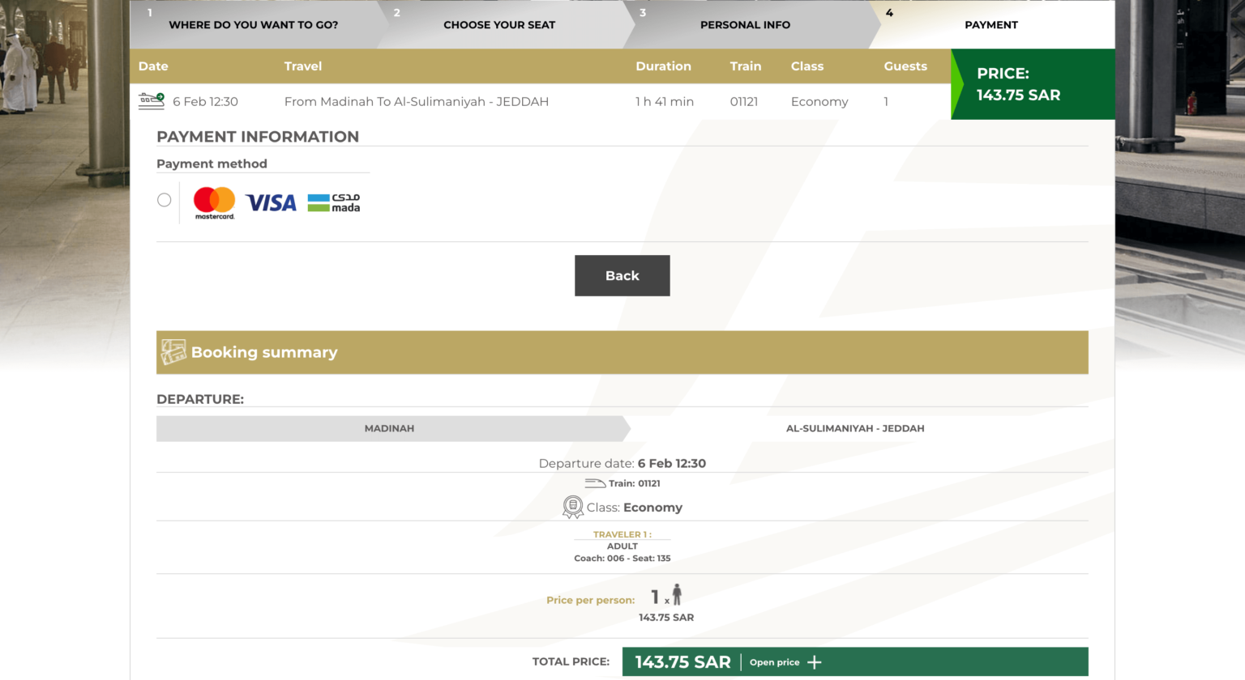
Task: Click the Booking summary ticket icon
Action: (173, 352)
